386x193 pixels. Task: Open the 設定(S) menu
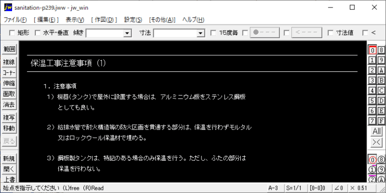[x=133, y=20]
